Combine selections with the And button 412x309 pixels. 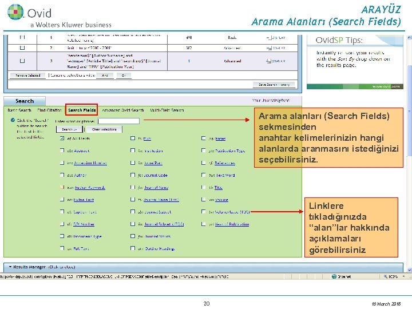coord(105,76)
